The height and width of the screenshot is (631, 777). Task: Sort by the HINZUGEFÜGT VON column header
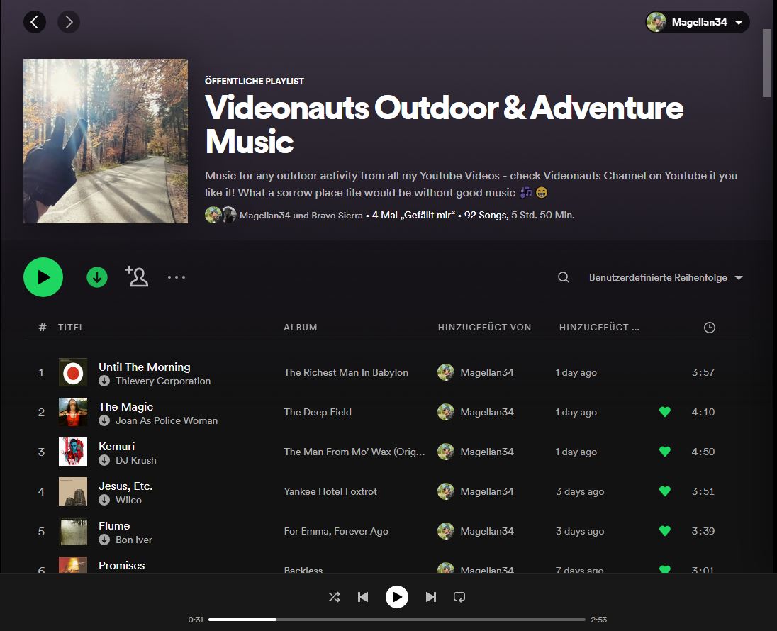[485, 327]
